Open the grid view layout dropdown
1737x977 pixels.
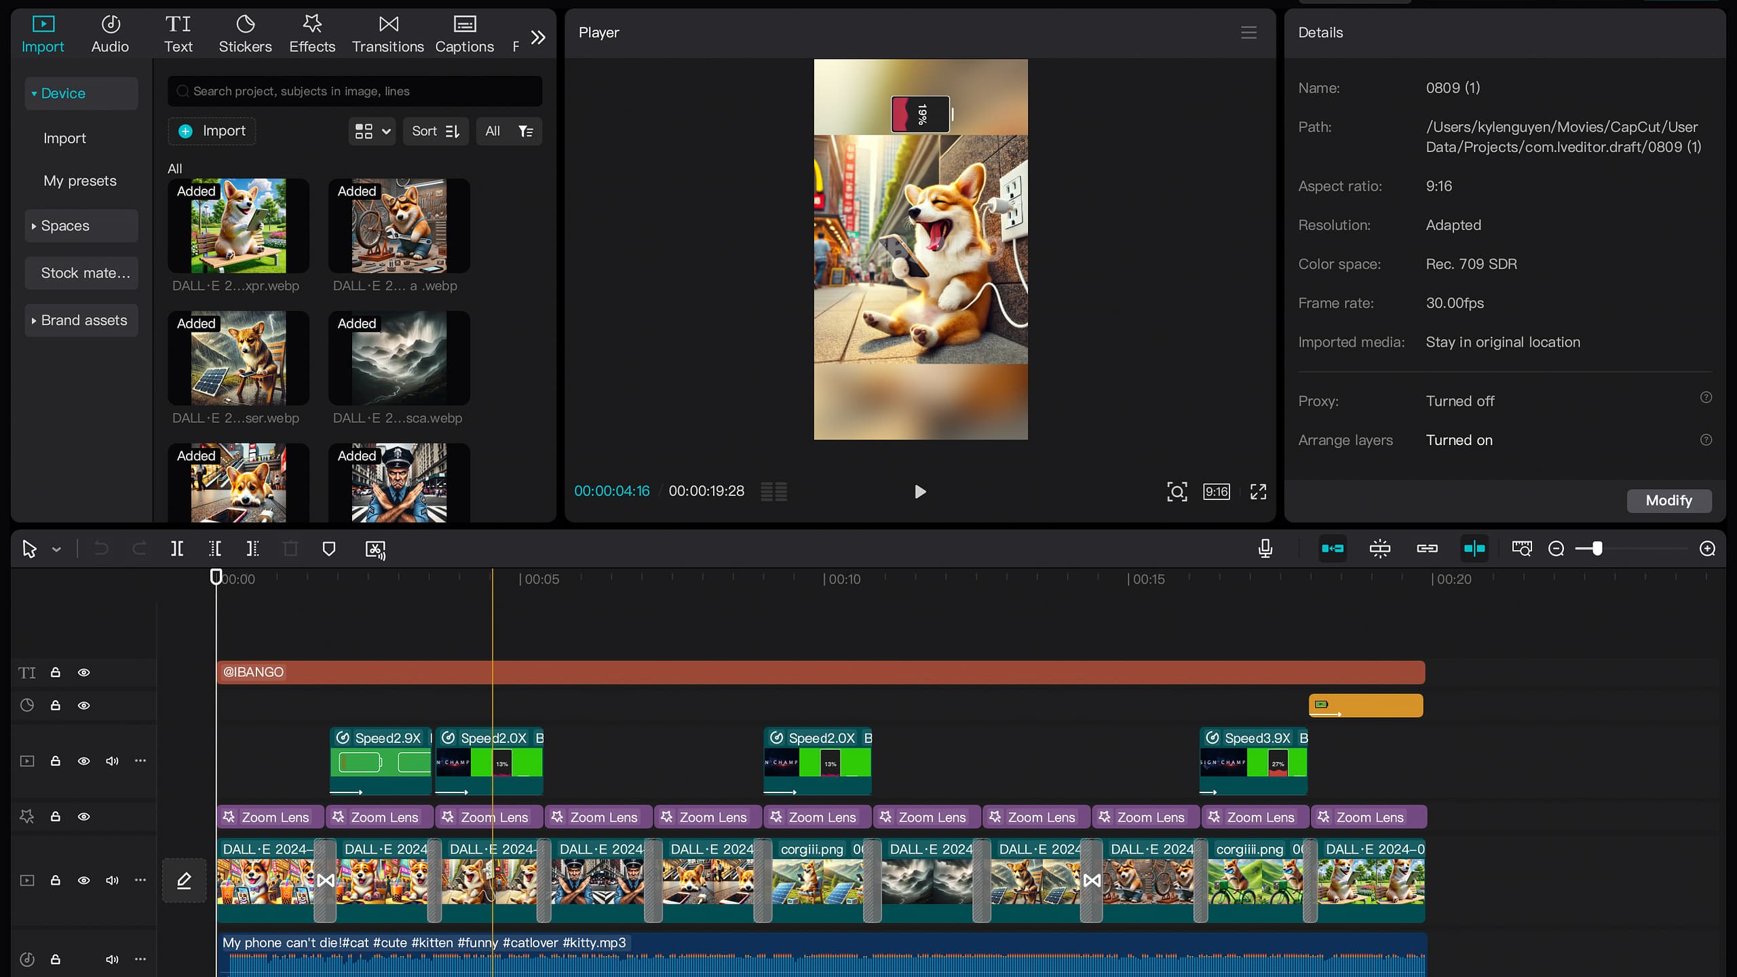coord(373,132)
